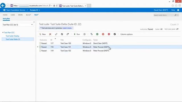Click the red X remove test icon

tap(50, 34)
